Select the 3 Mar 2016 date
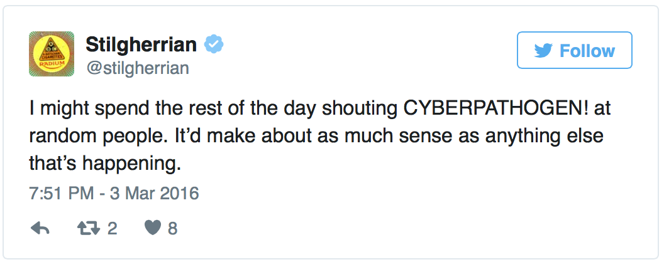Viewport: 664px width, 267px height. [x=155, y=193]
